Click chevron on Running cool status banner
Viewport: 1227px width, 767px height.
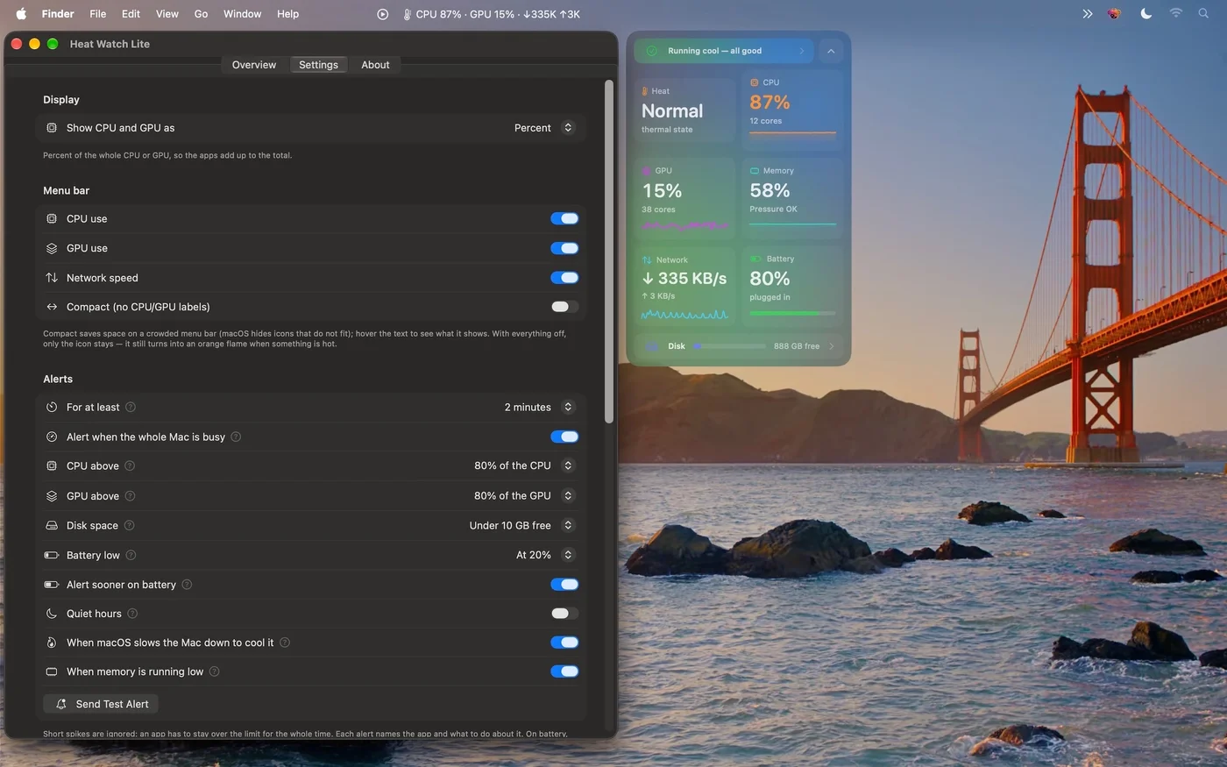click(x=801, y=51)
